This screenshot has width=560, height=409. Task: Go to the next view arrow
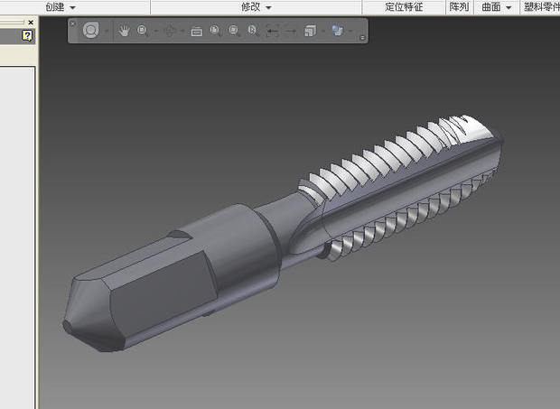click(x=291, y=32)
